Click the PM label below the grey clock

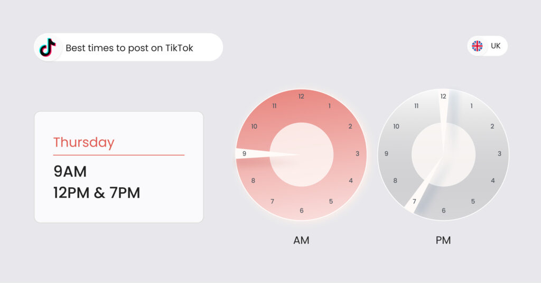[443, 240]
